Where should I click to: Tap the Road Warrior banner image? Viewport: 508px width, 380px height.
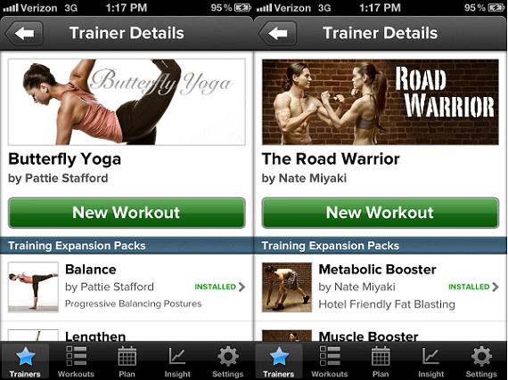pos(380,101)
